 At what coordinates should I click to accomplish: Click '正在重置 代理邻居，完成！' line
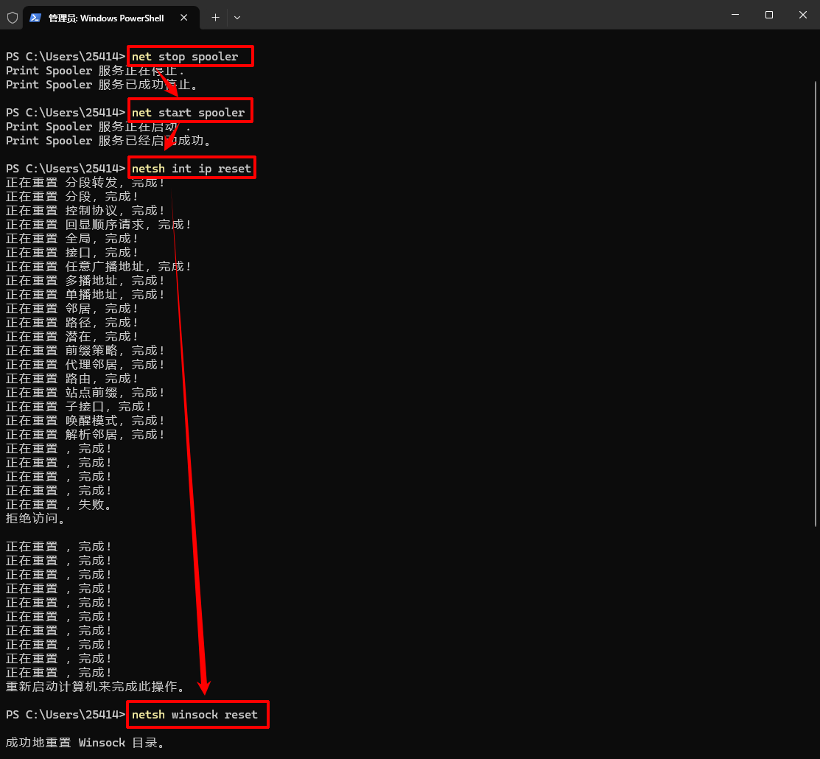[x=85, y=365]
